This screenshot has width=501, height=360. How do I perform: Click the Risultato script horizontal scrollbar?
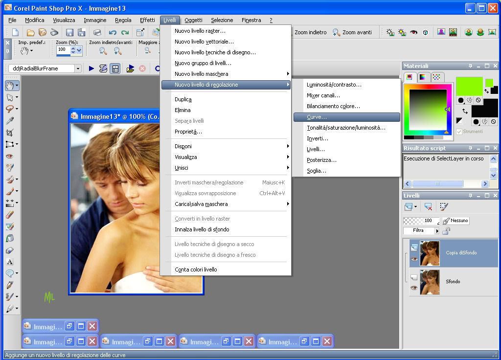pos(446,184)
